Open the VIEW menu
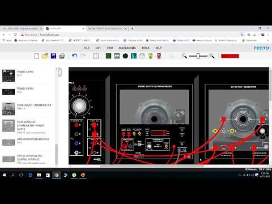Image resolution: width=272 pixels, height=204 pixels. coord(110,48)
